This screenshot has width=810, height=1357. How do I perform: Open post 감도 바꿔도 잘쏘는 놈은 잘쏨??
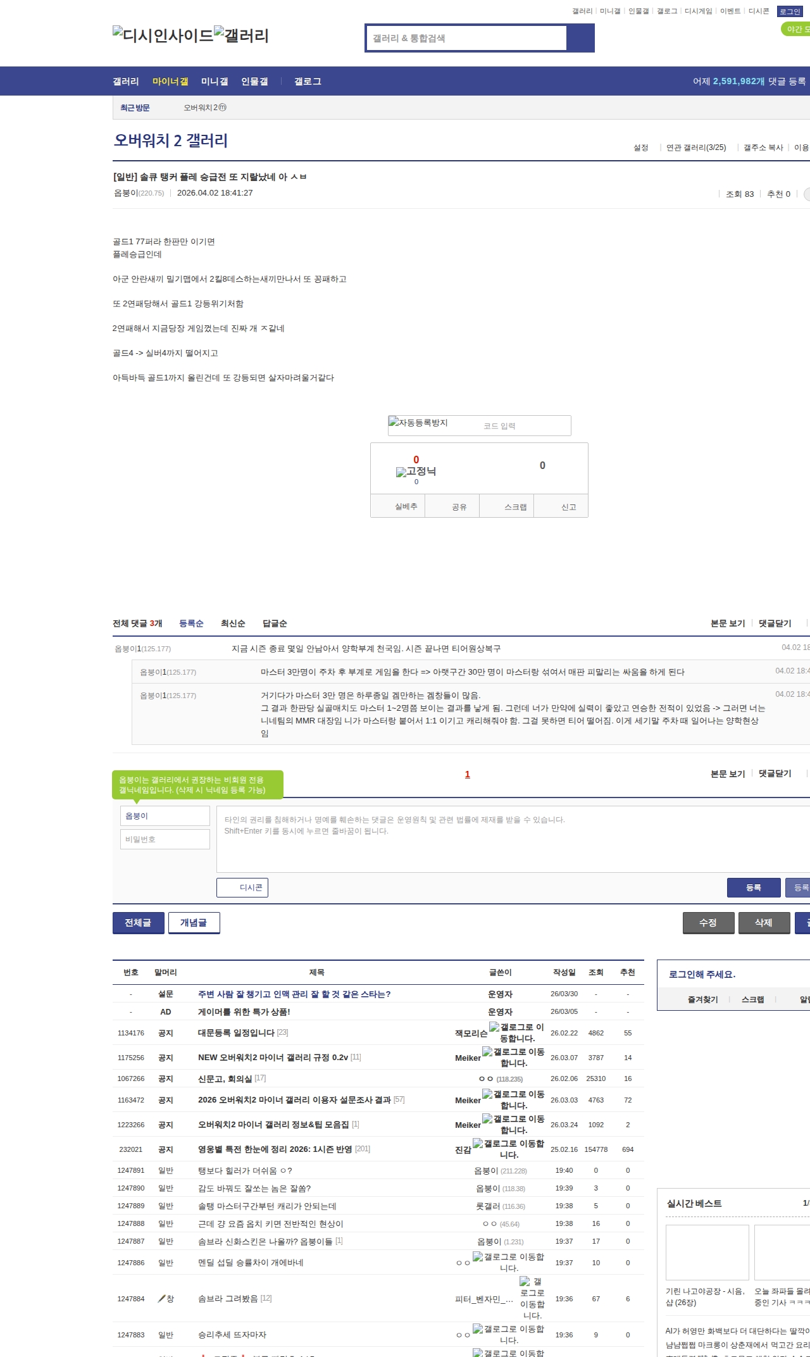(254, 1188)
